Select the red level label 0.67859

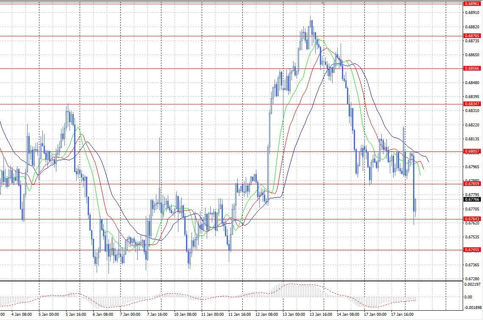(472, 184)
